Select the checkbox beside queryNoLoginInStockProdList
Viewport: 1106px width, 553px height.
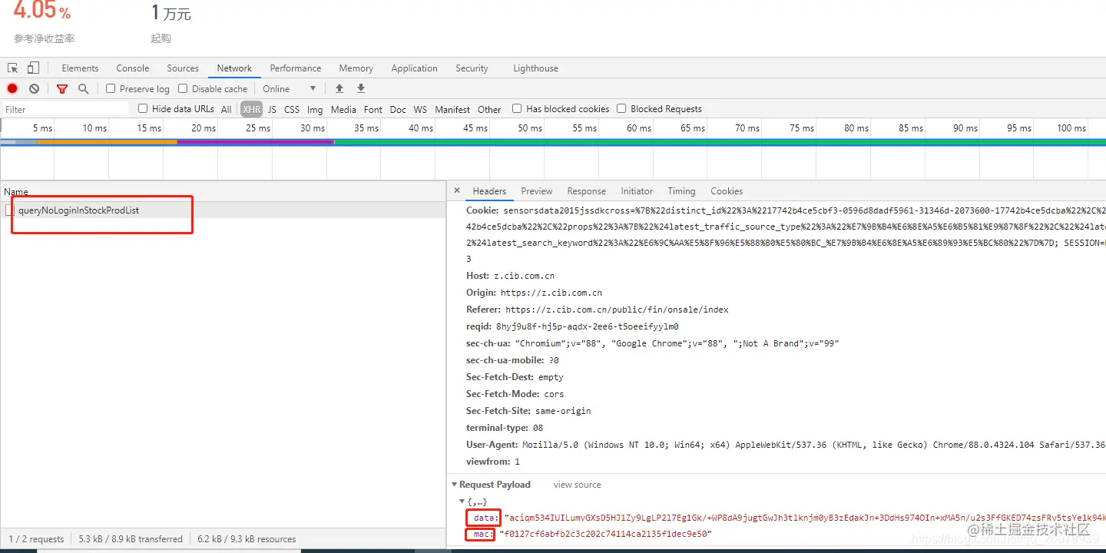(x=9, y=210)
